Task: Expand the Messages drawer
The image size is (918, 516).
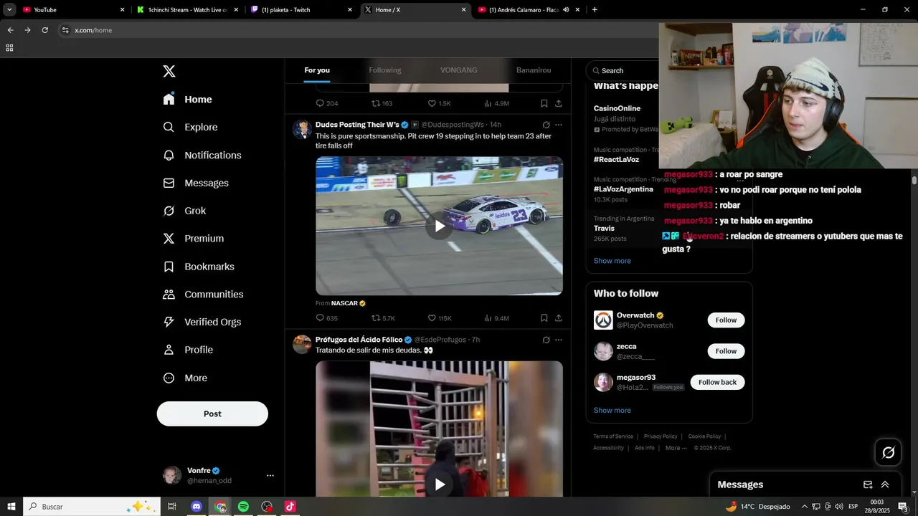Action: [x=885, y=484]
